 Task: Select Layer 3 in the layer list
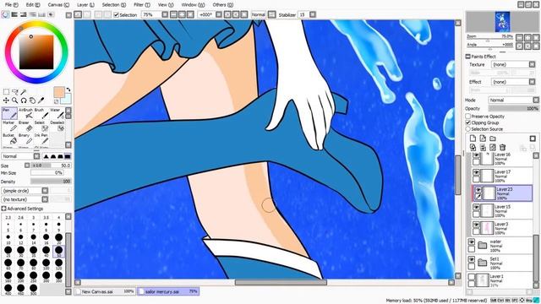[502, 228]
